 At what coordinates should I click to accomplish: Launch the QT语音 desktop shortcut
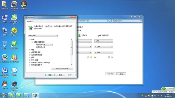point(14,72)
